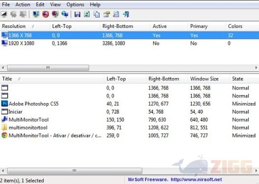This screenshot has height=184, width=259.
Task: Click the Find magnifier document icon
Action: click(116, 14)
